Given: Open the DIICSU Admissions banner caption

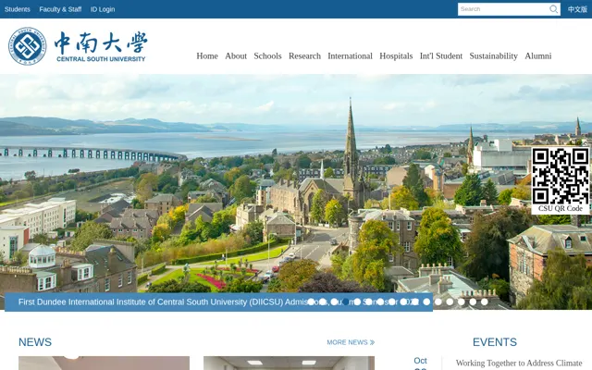Looking at the screenshot, I should (218, 302).
